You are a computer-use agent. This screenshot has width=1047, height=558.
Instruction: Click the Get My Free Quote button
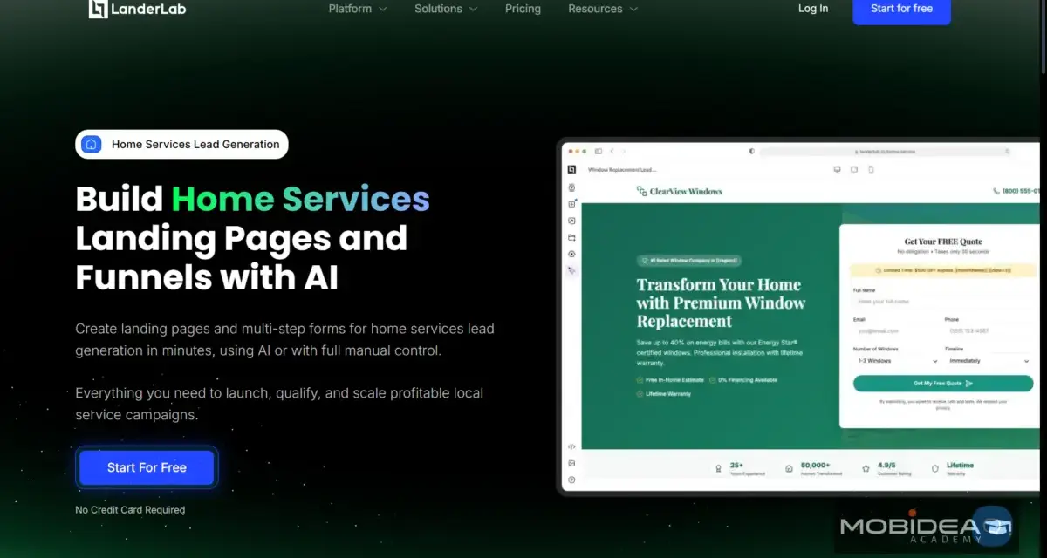coord(943,384)
